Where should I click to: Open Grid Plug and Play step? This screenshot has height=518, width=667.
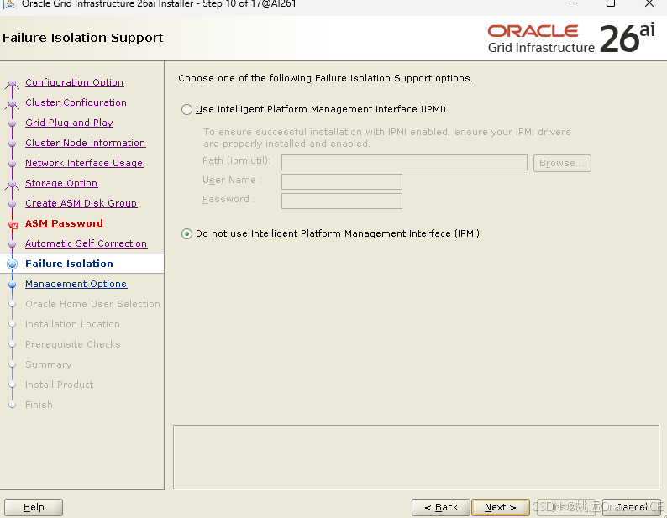[69, 123]
